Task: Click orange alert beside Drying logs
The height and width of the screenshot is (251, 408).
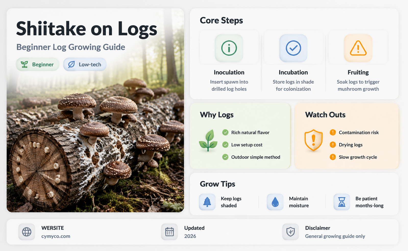Action: [x=333, y=145]
